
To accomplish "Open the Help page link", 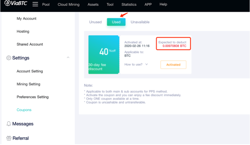I will (163, 4).
